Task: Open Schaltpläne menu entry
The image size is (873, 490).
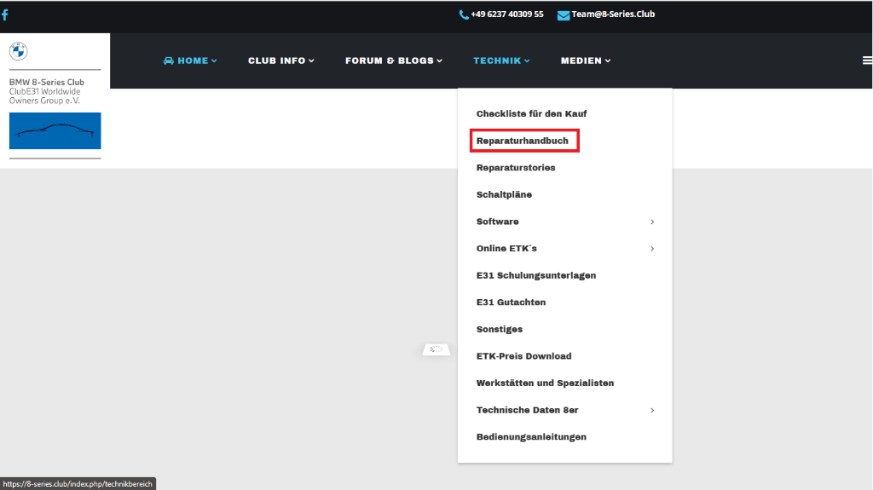Action: coord(504,194)
